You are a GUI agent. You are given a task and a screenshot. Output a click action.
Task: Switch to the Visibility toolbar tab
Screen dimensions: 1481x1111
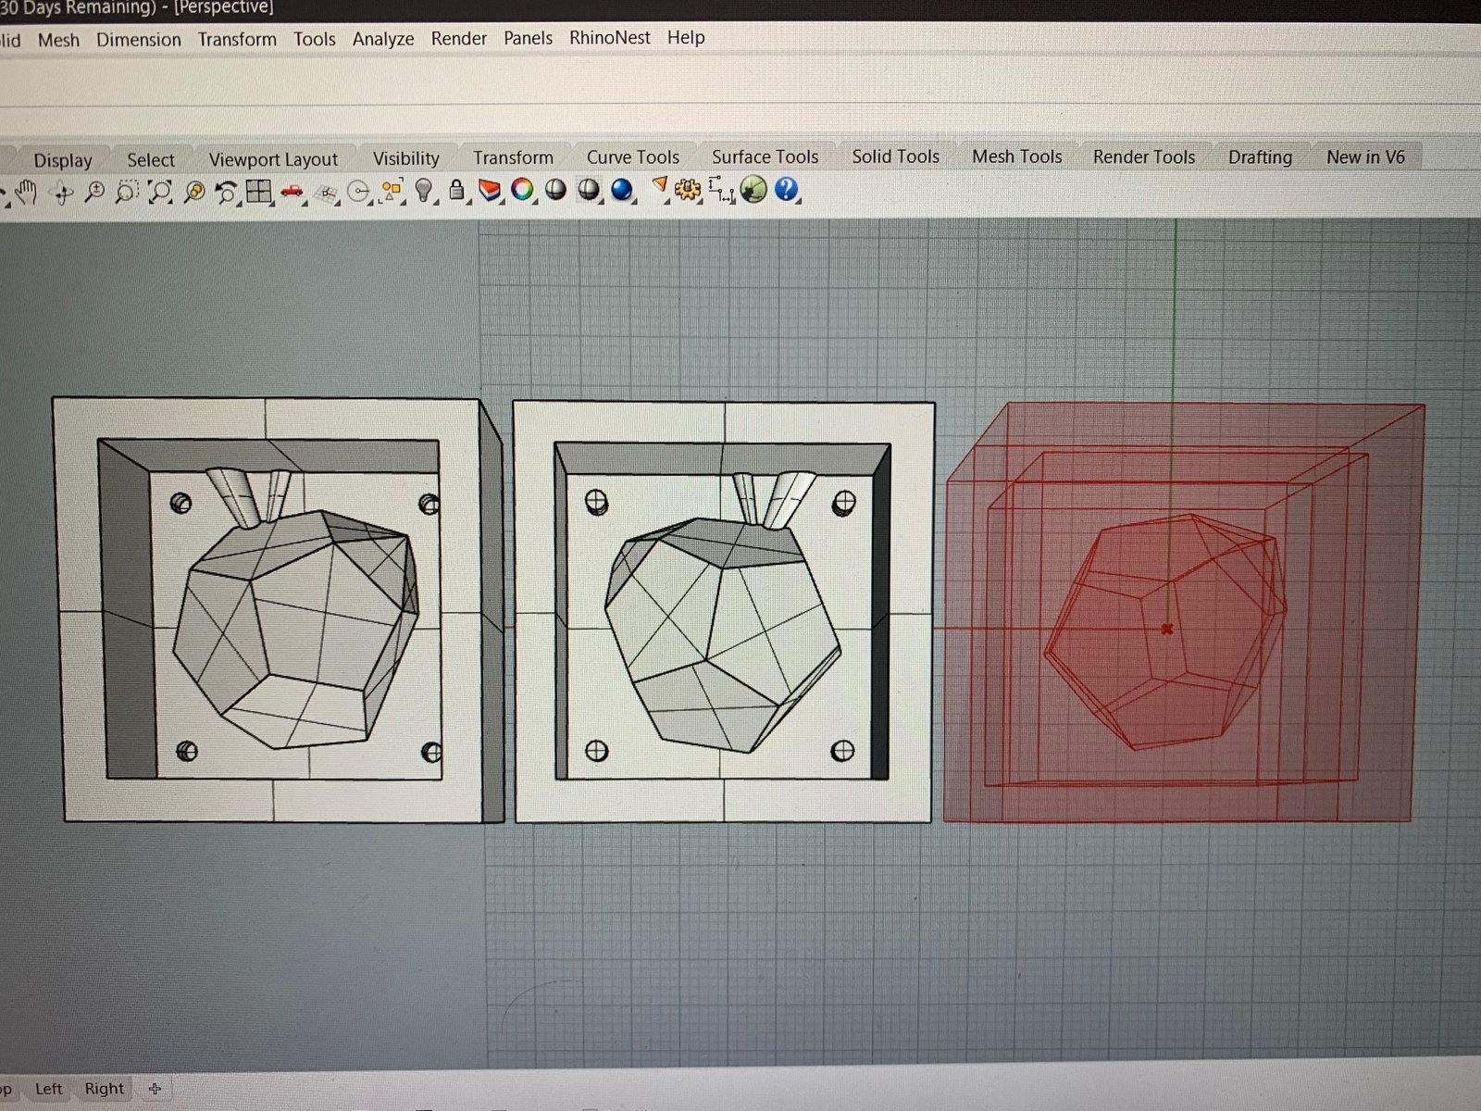point(406,158)
